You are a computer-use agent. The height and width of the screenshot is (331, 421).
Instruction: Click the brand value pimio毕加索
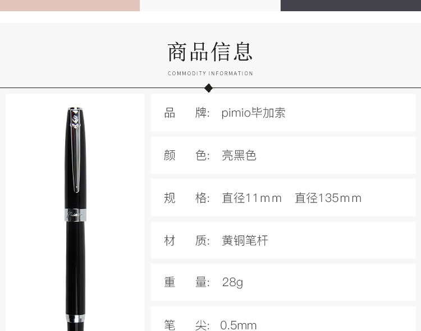click(253, 113)
